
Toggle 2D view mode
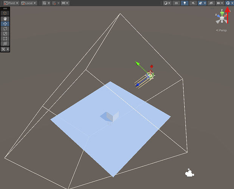tap(176, 3)
